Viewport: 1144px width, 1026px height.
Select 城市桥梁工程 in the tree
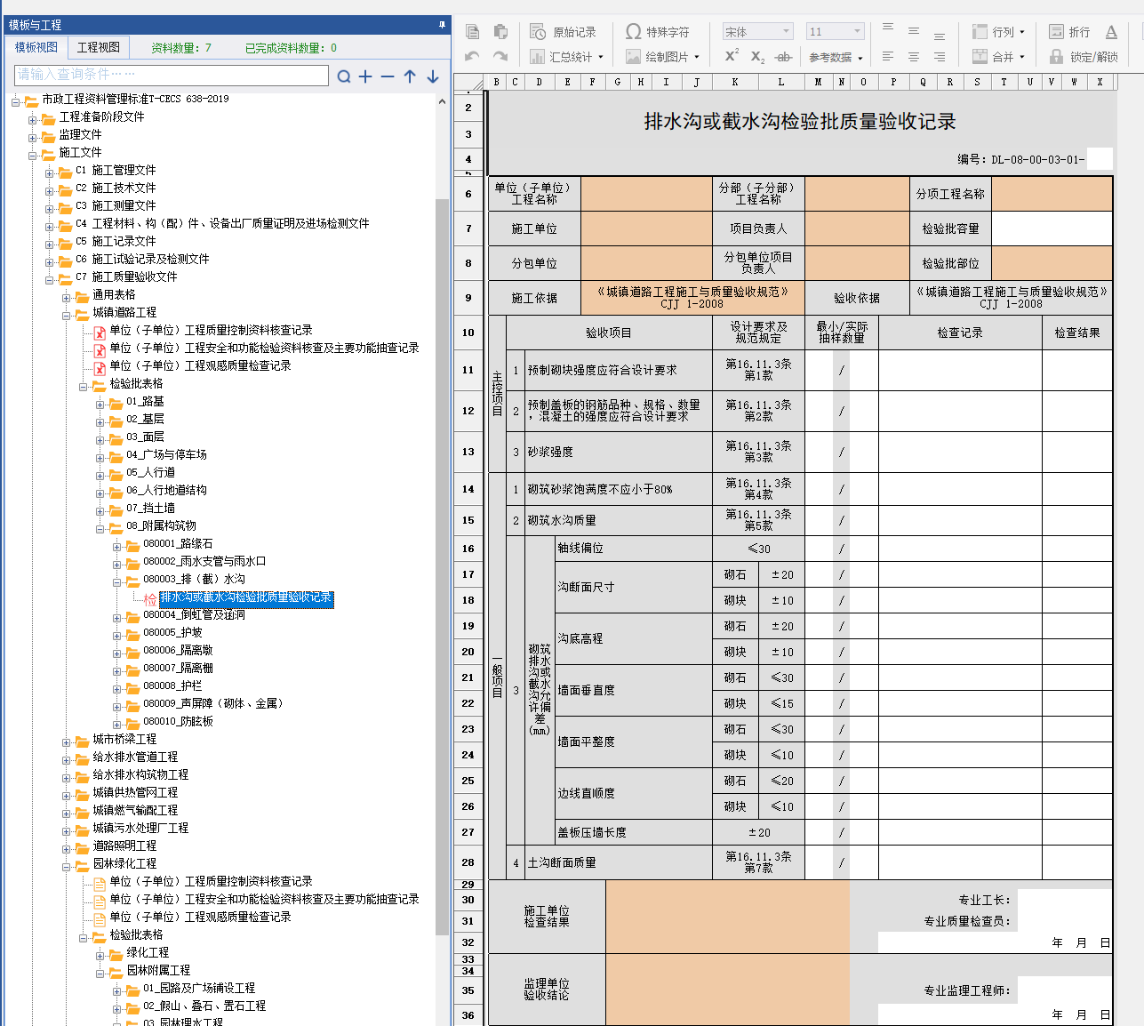click(124, 739)
